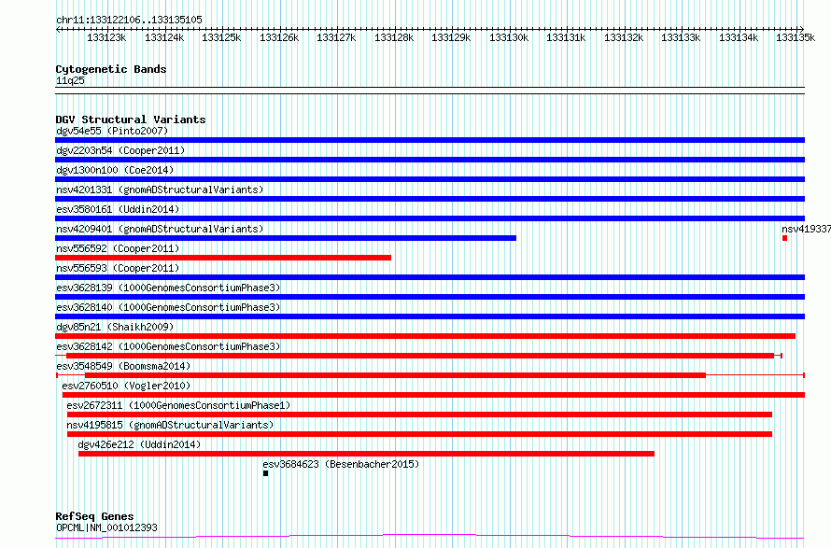
Task: Click the 133130k ruler tick label
Action: pyautogui.click(x=509, y=37)
